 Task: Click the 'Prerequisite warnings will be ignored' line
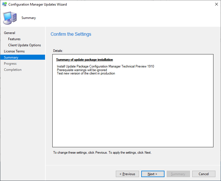[x=82, y=70]
